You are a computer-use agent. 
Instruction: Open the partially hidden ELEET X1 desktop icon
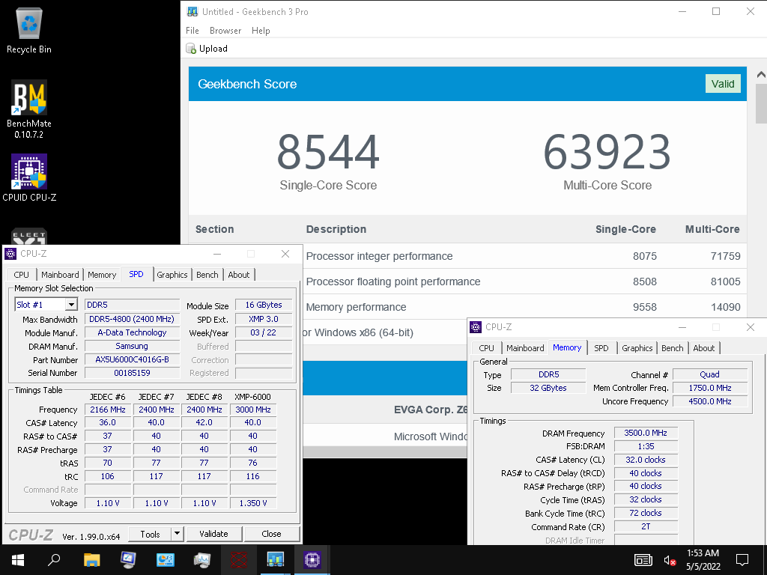(x=29, y=237)
